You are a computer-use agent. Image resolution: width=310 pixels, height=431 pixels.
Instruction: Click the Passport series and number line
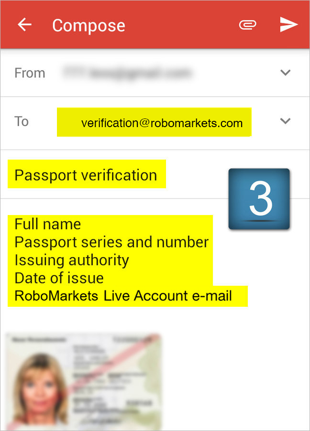pyautogui.click(x=111, y=242)
